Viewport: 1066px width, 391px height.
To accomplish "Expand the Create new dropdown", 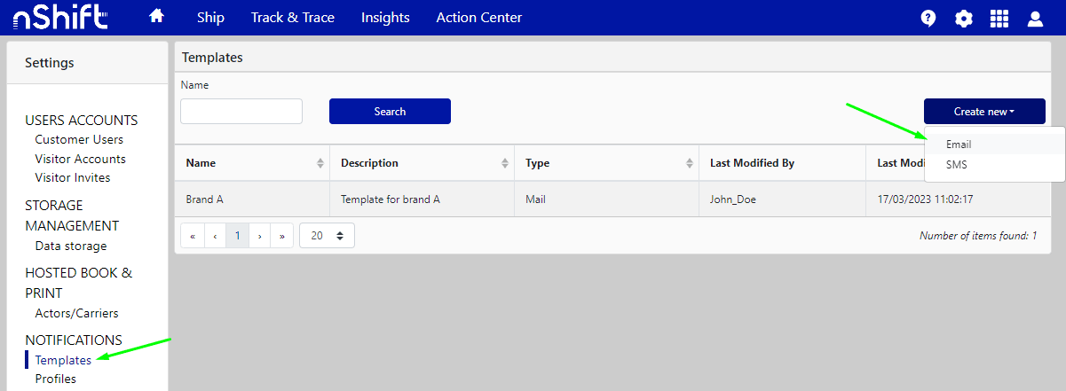I will [x=984, y=112].
